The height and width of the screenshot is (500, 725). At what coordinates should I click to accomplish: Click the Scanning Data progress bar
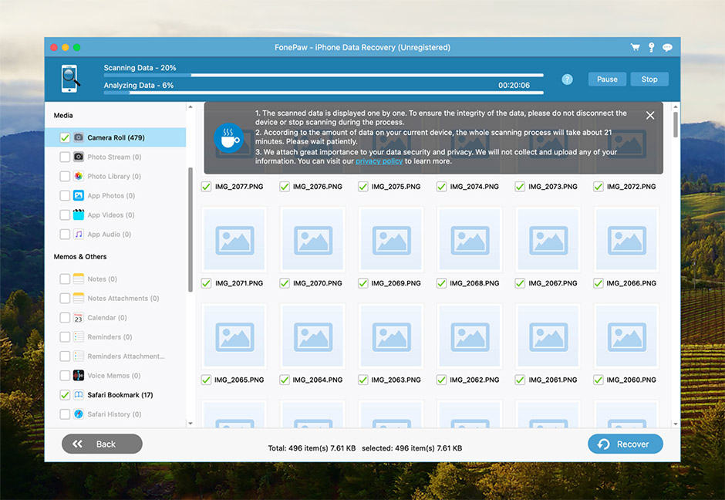[x=323, y=76]
